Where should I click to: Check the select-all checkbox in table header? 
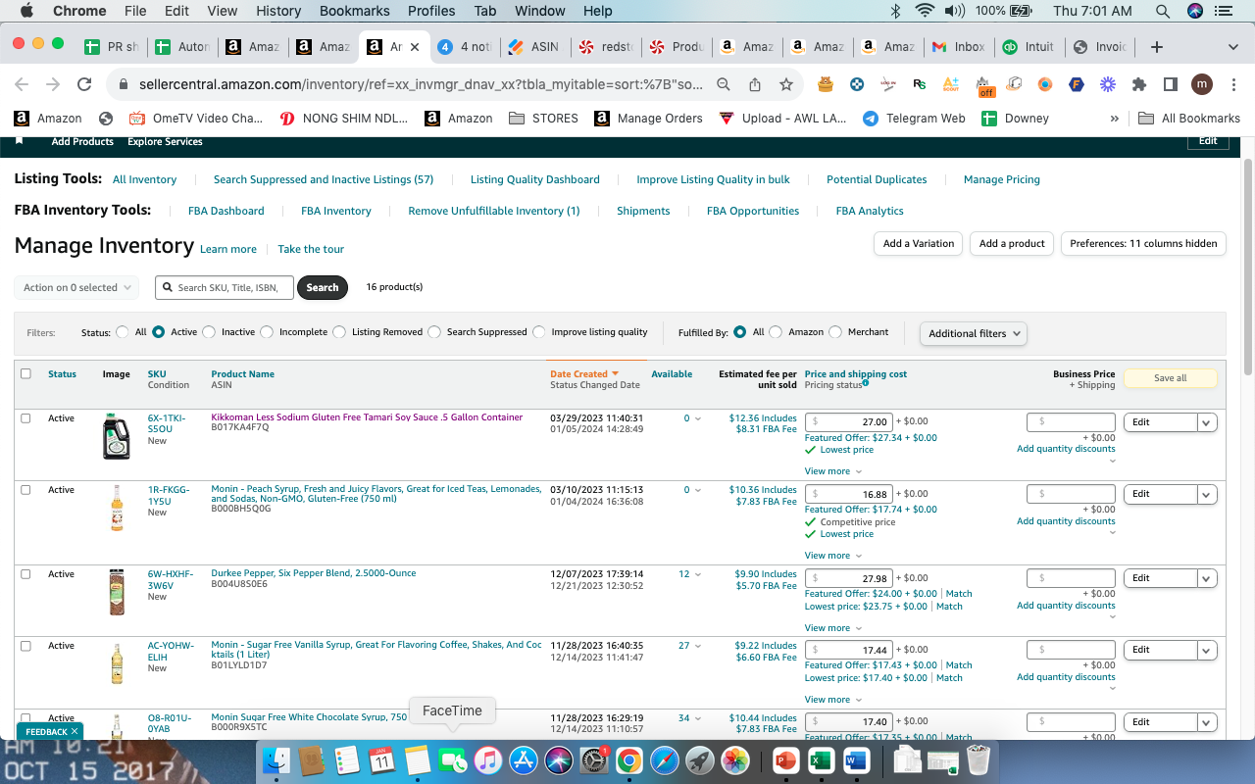(x=25, y=373)
